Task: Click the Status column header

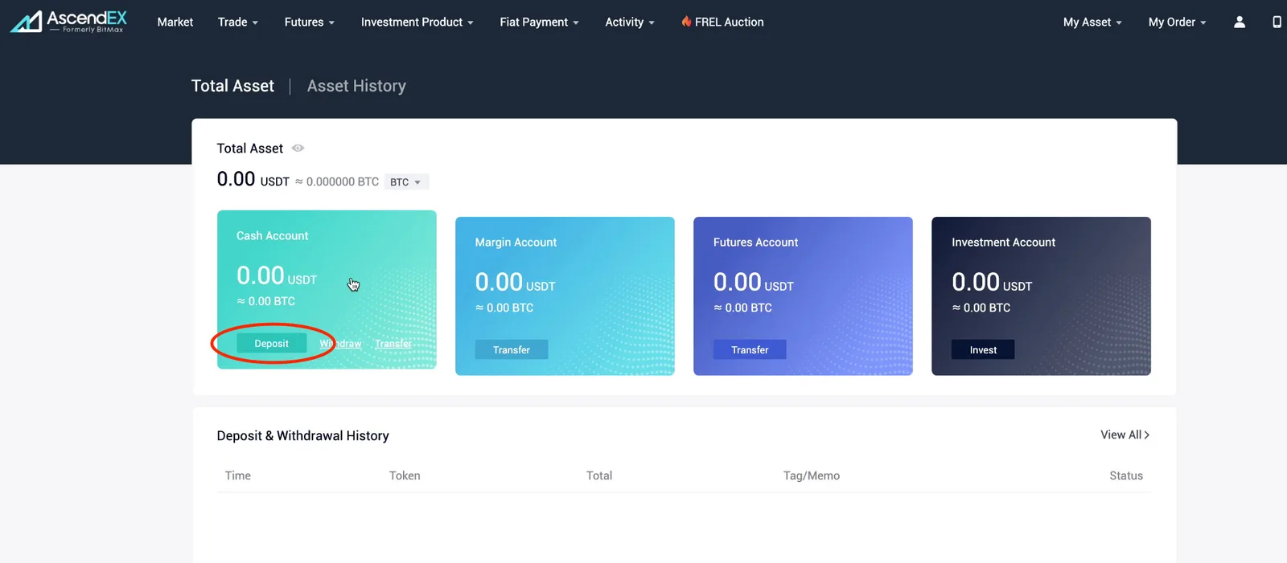Action: [x=1126, y=475]
